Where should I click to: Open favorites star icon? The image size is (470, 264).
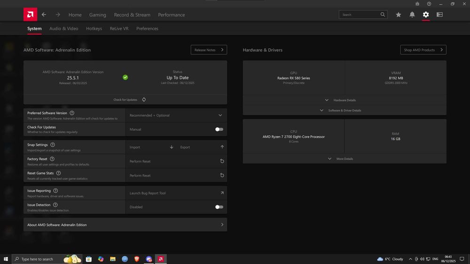(x=399, y=15)
